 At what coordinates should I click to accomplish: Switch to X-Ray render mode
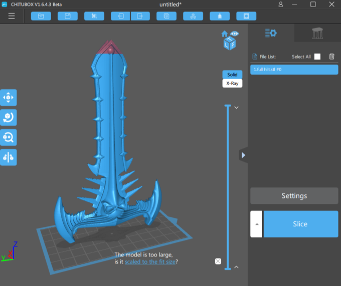(x=232, y=83)
